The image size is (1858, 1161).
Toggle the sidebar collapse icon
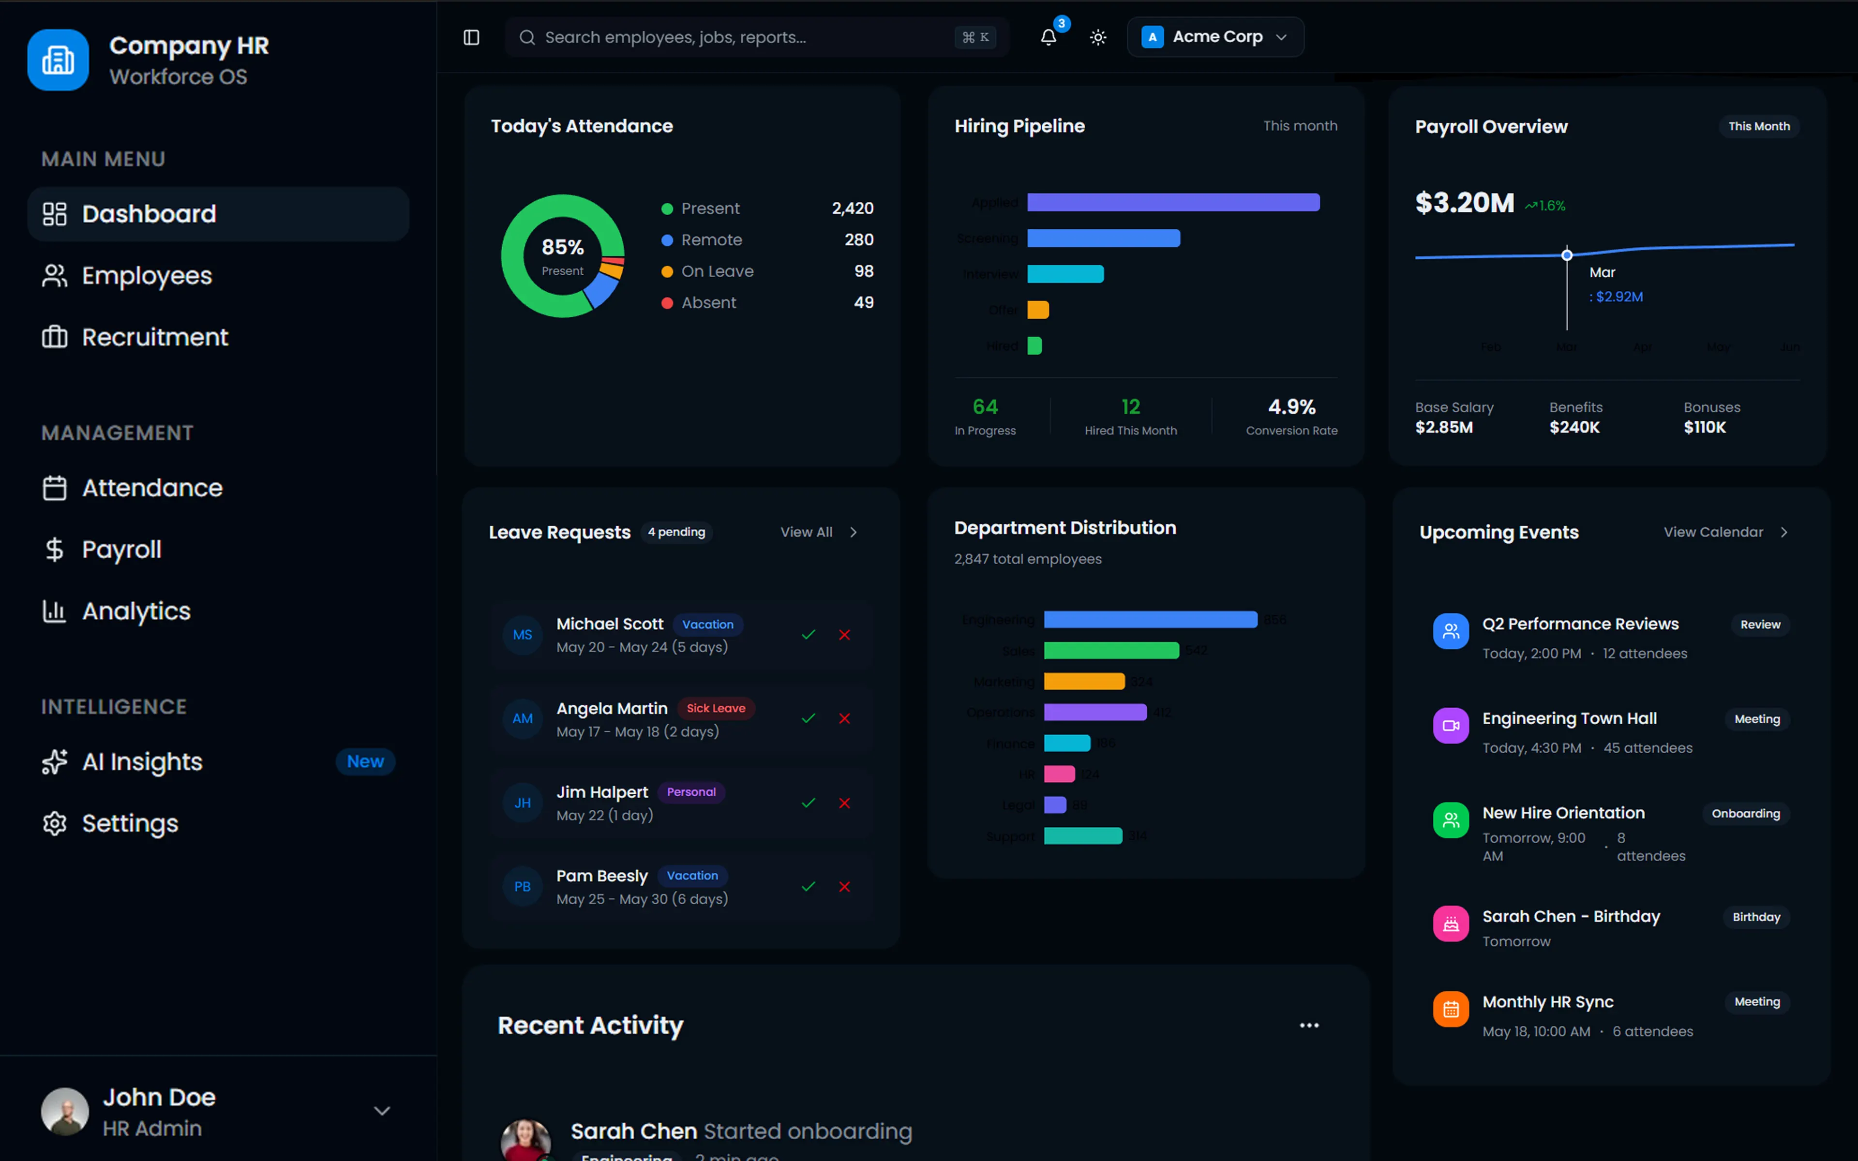pyautogui.click(x=471, y=37)
